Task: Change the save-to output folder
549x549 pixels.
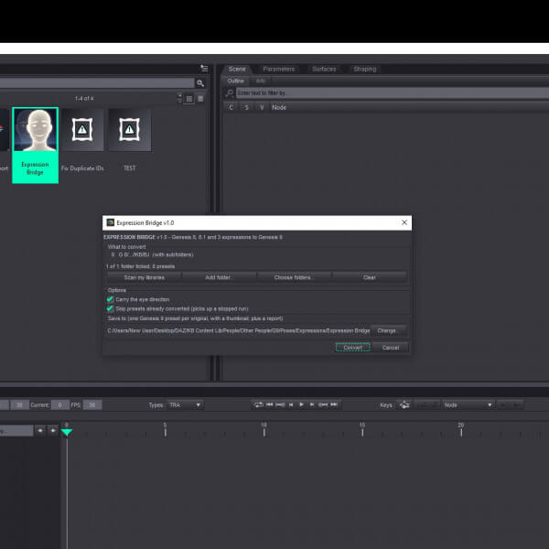Action: (387, 330)
